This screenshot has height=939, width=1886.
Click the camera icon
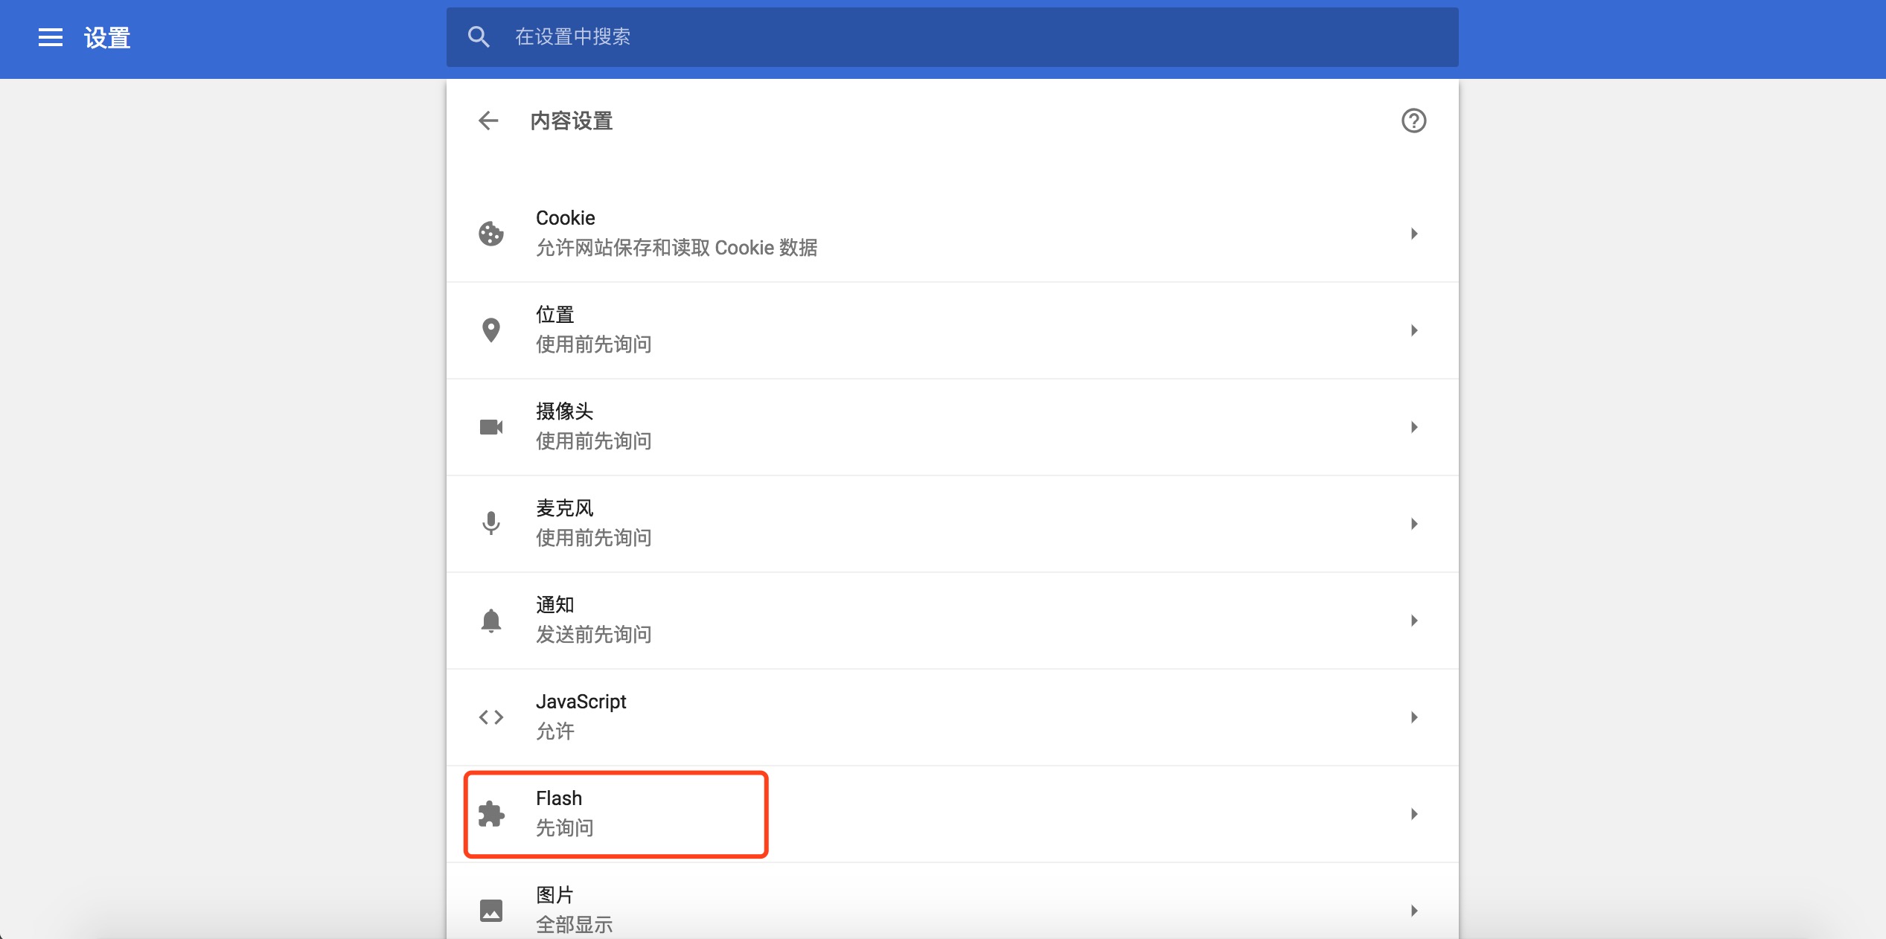(491, 427)
